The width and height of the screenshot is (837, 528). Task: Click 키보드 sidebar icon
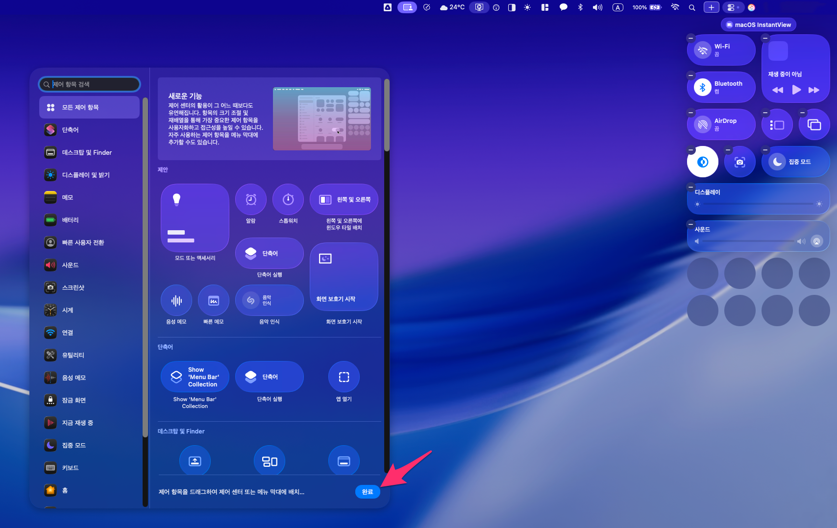(50, 468)
